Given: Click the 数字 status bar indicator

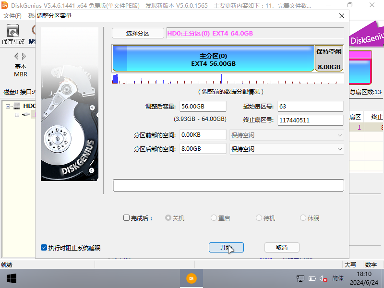Looking at the screenshot, I should [x=371, y=265].
